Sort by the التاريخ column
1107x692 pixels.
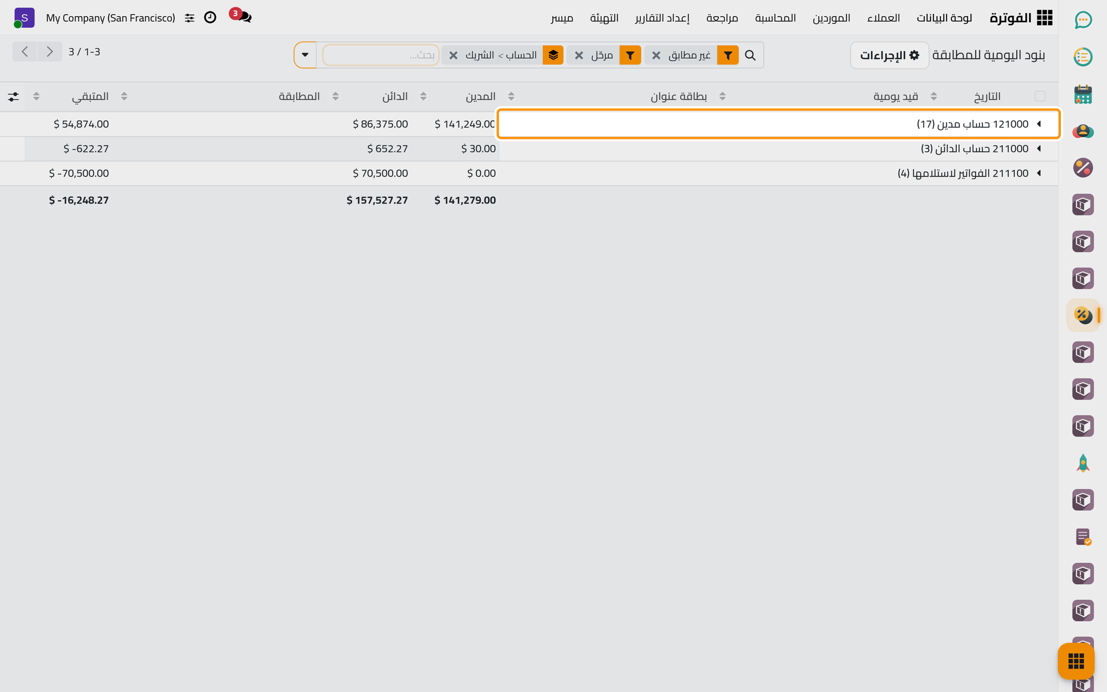click(x=987, y=96)
